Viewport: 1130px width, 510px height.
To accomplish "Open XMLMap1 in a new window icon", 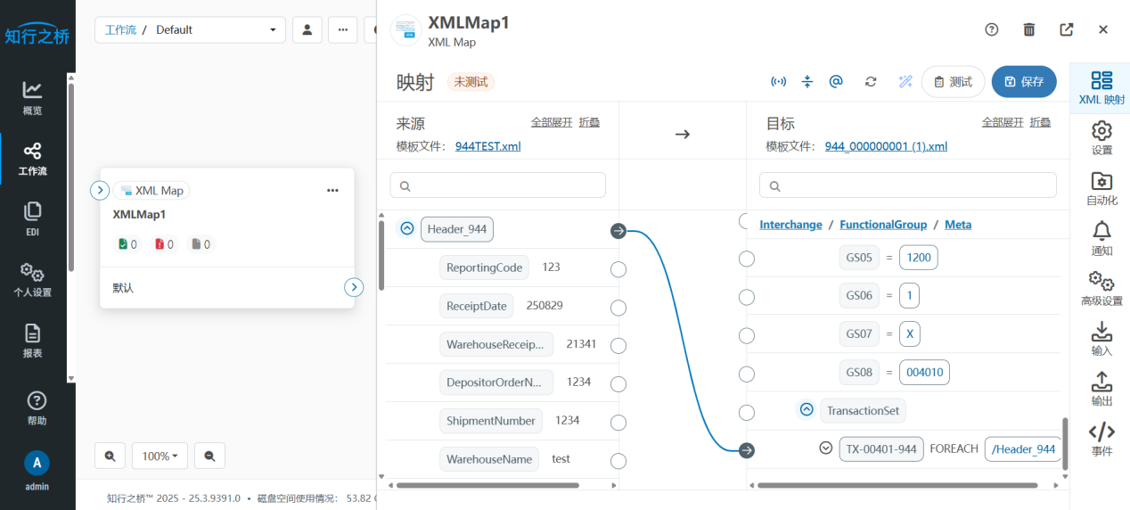I will tap(1067, 29).
